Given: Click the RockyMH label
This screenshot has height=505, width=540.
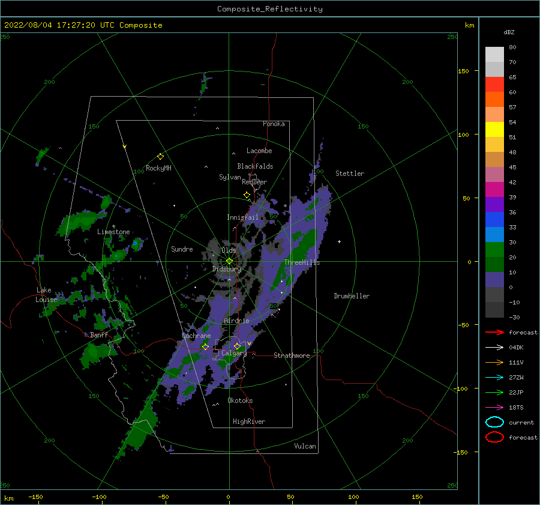Looking at the screenshot, I should point(158,168).
